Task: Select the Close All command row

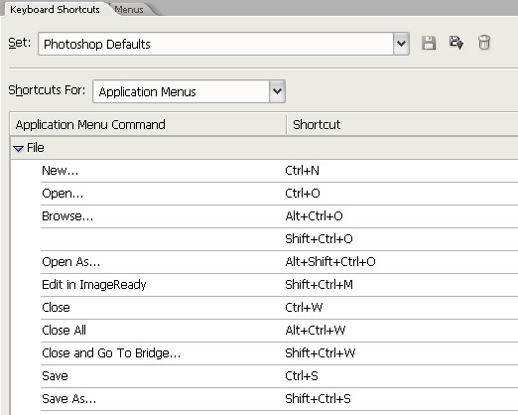Action: (279, 331)
